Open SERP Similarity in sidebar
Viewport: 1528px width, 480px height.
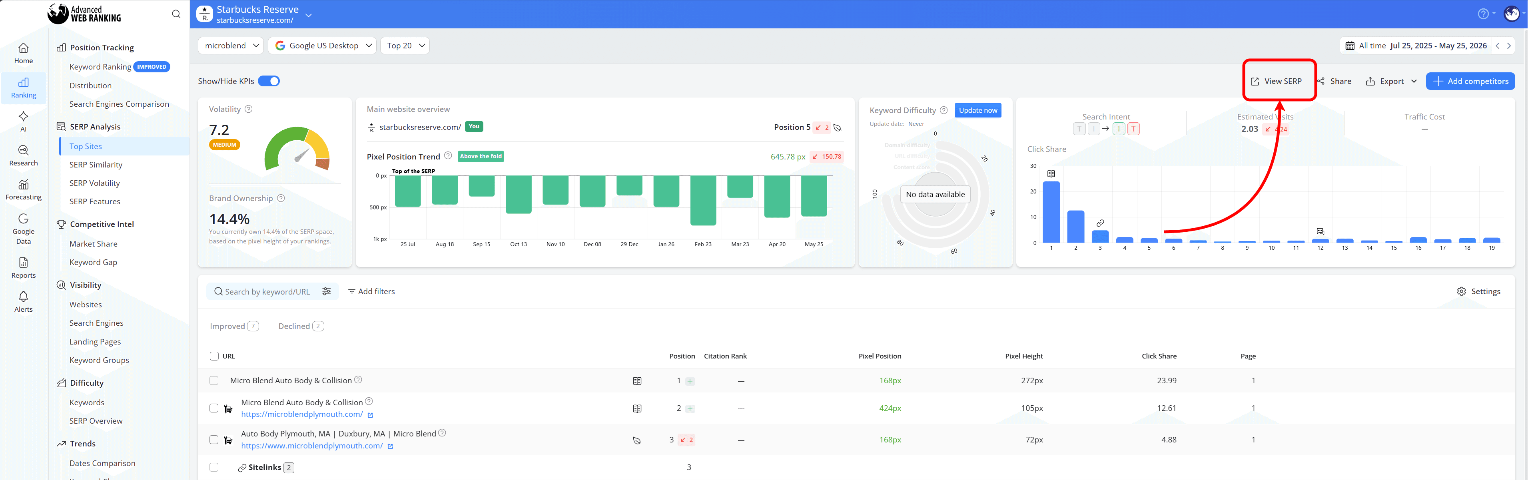(96, 164)
